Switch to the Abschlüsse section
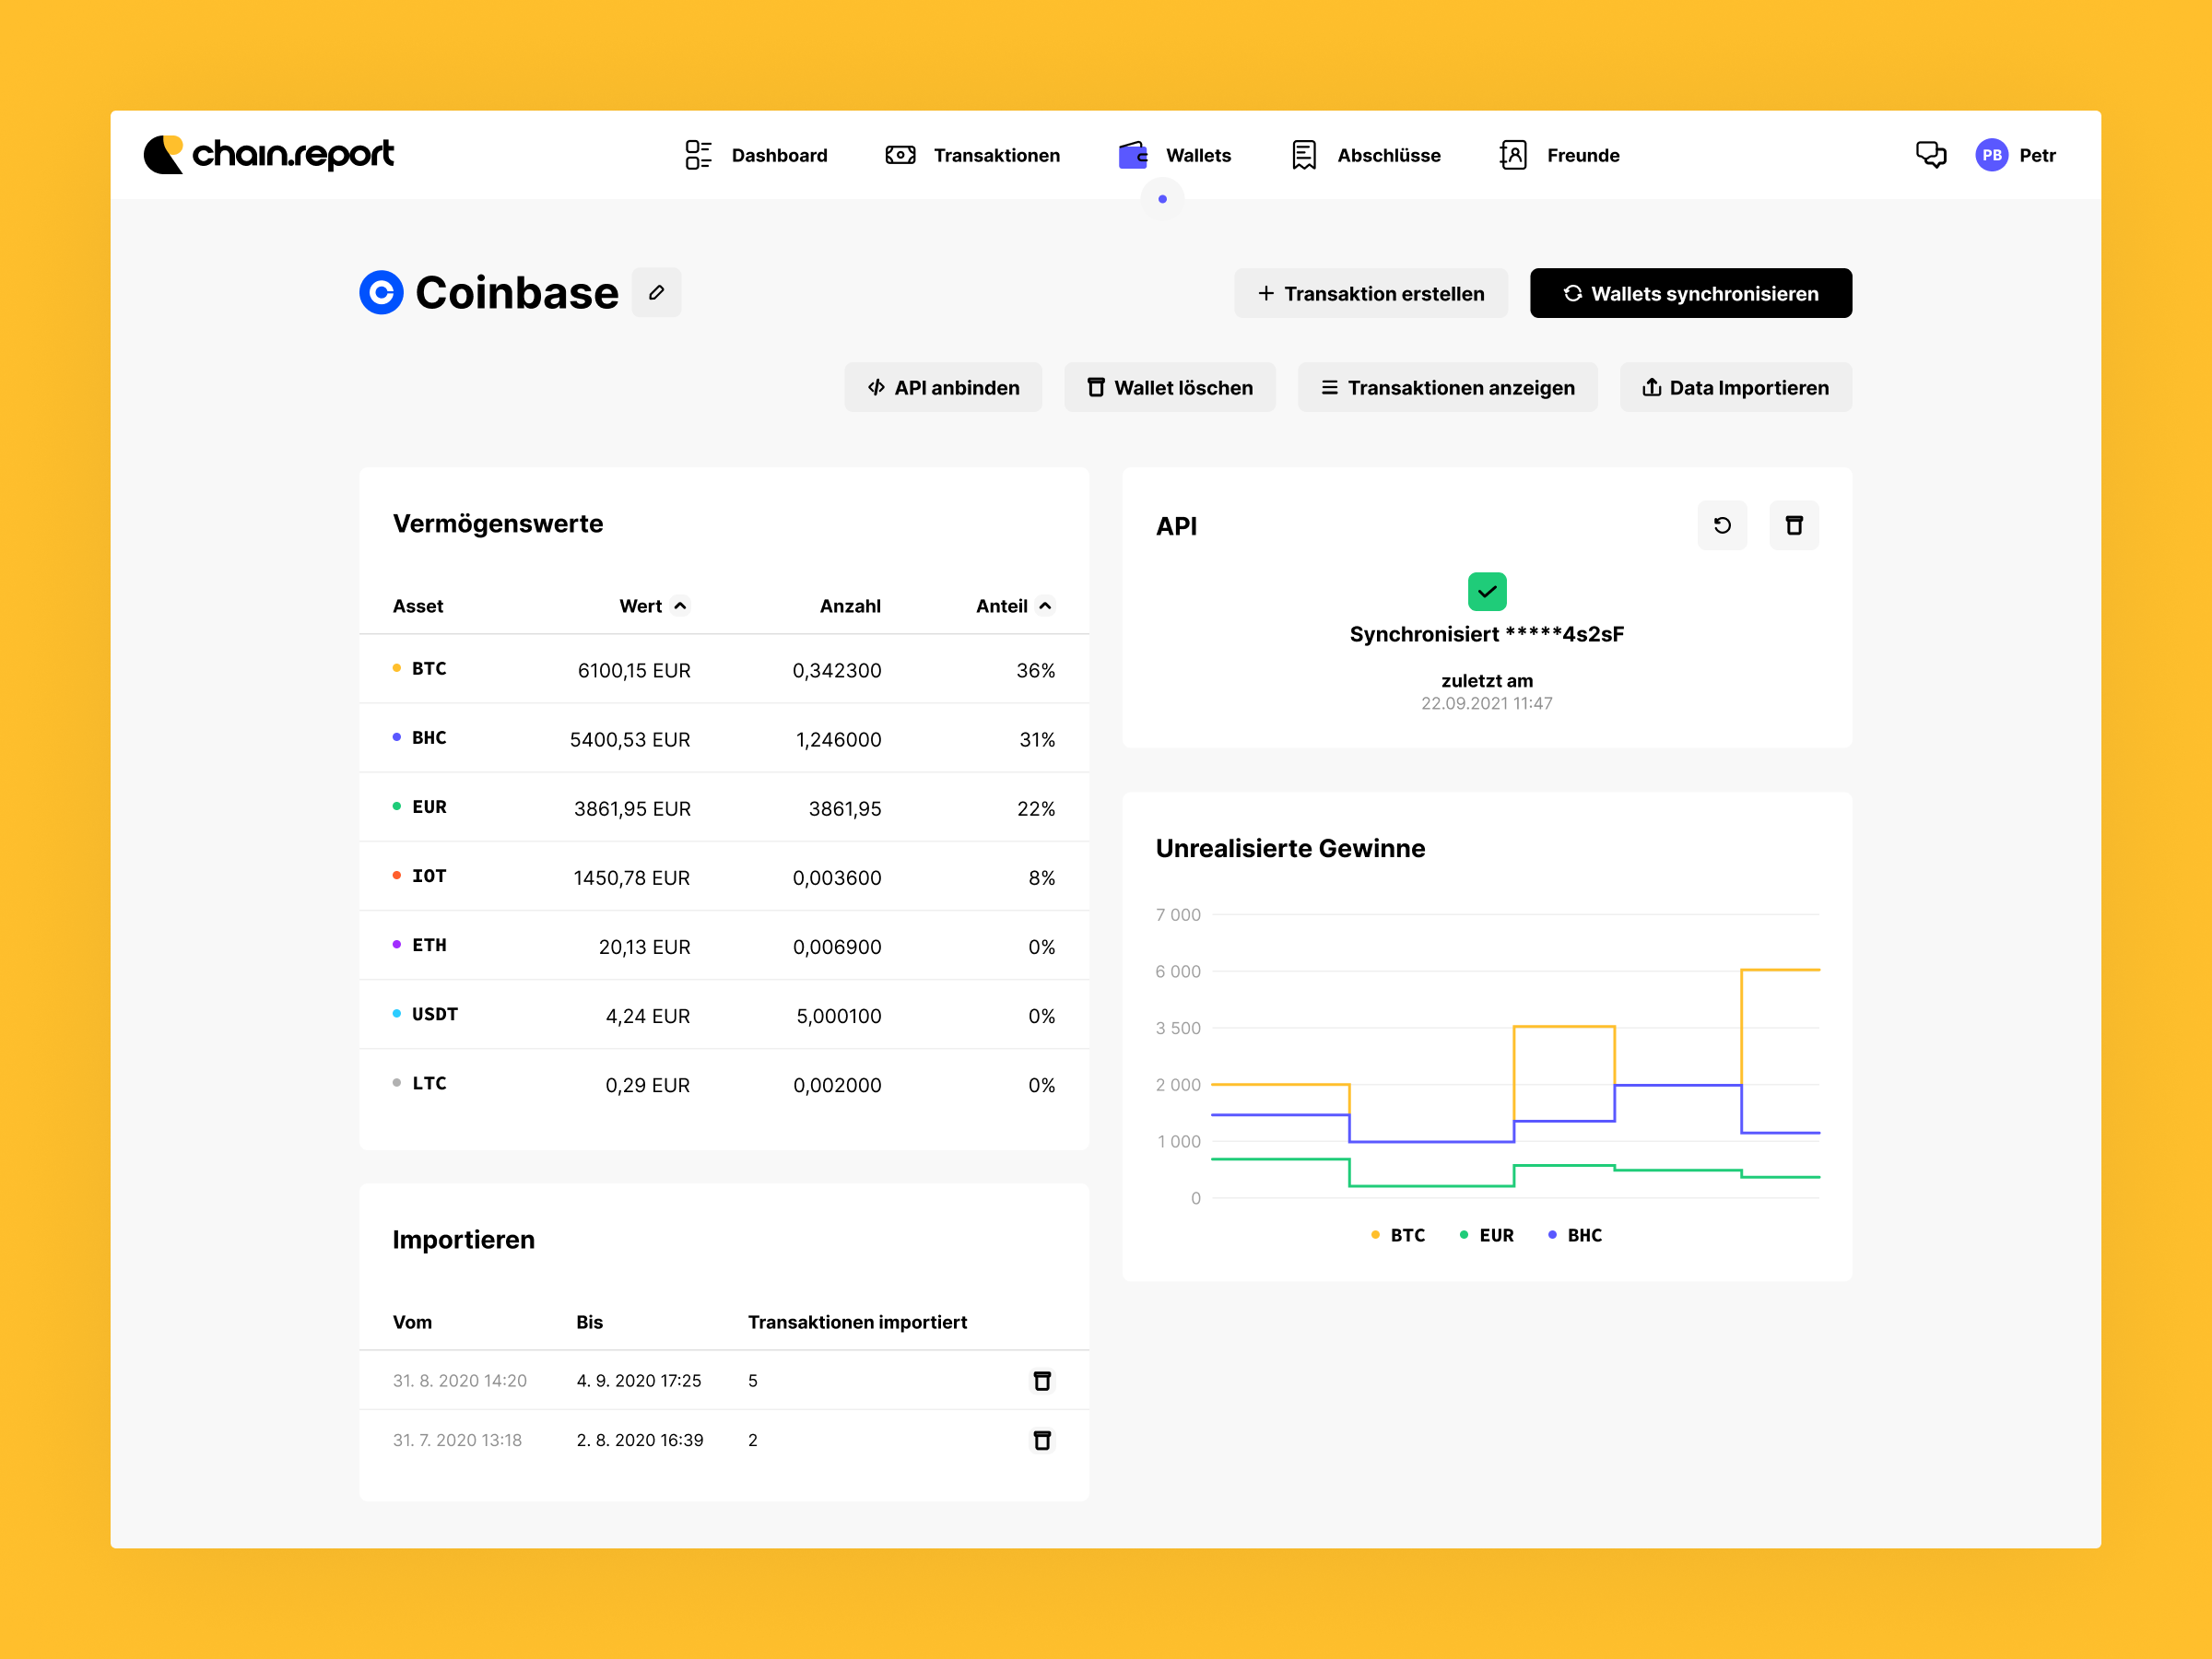The image size is (2212, 1659). [x=1364, y=154]
